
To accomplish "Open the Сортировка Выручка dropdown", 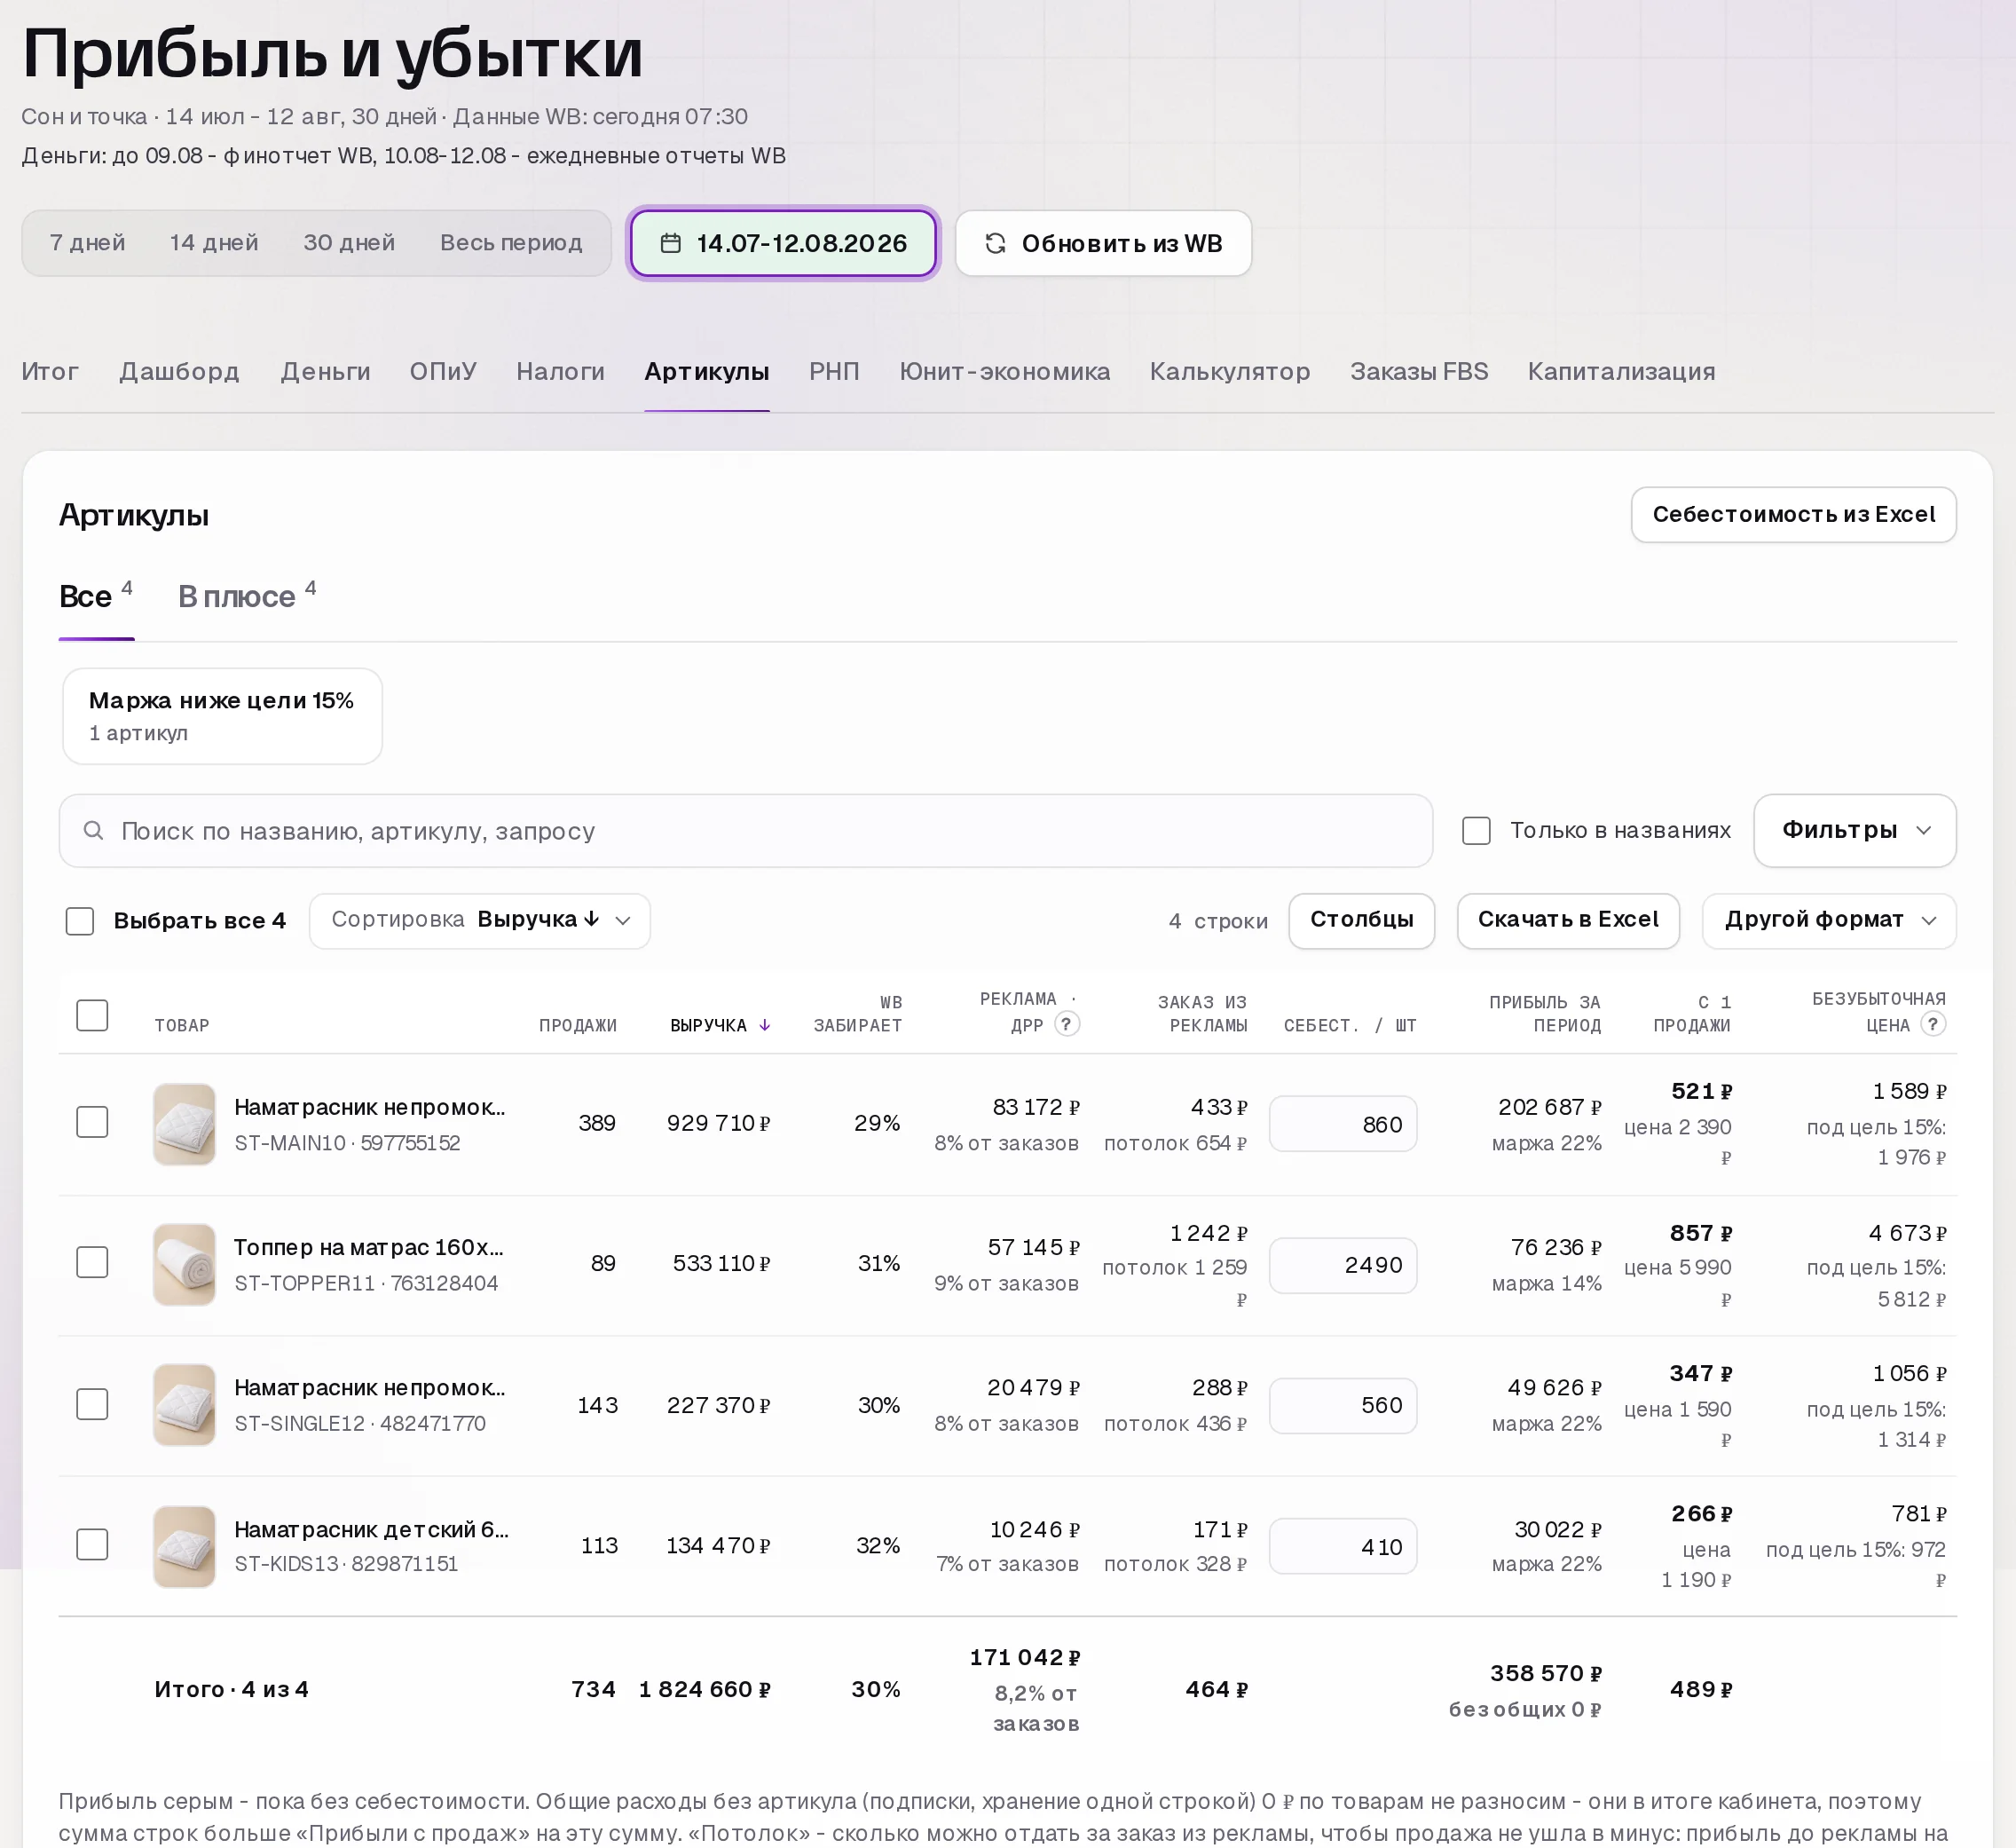I will coord(480,920).
